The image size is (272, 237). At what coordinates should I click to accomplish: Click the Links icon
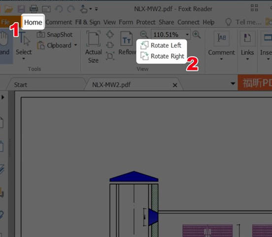pyautogui.click(x=247, y=38)
